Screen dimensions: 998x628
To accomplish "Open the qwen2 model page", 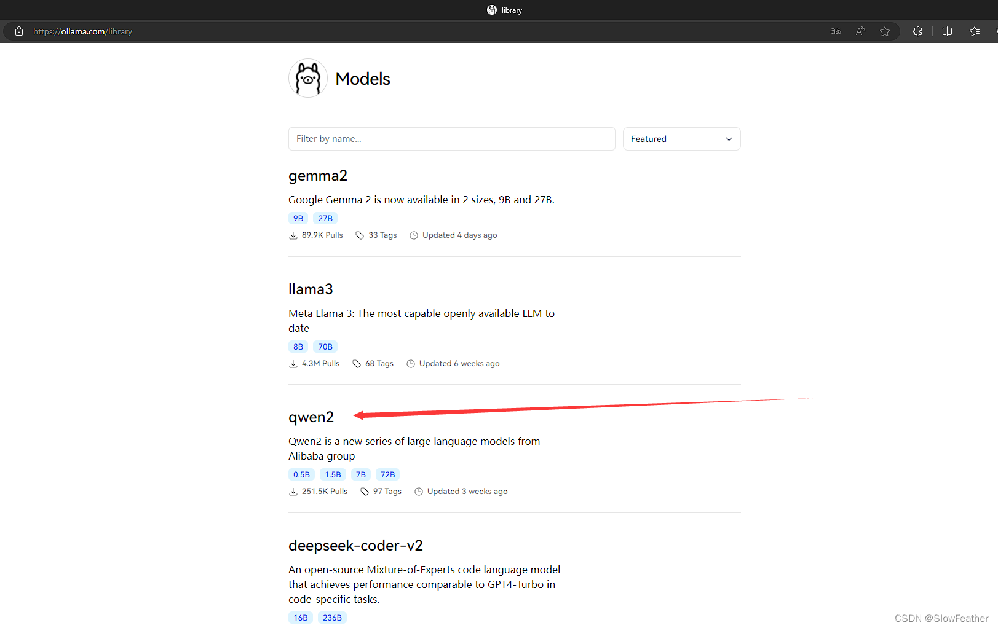I will click(x=311, y=417).
